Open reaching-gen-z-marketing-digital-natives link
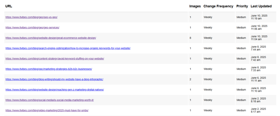This screenshot has height=116, width=280. 55,90
